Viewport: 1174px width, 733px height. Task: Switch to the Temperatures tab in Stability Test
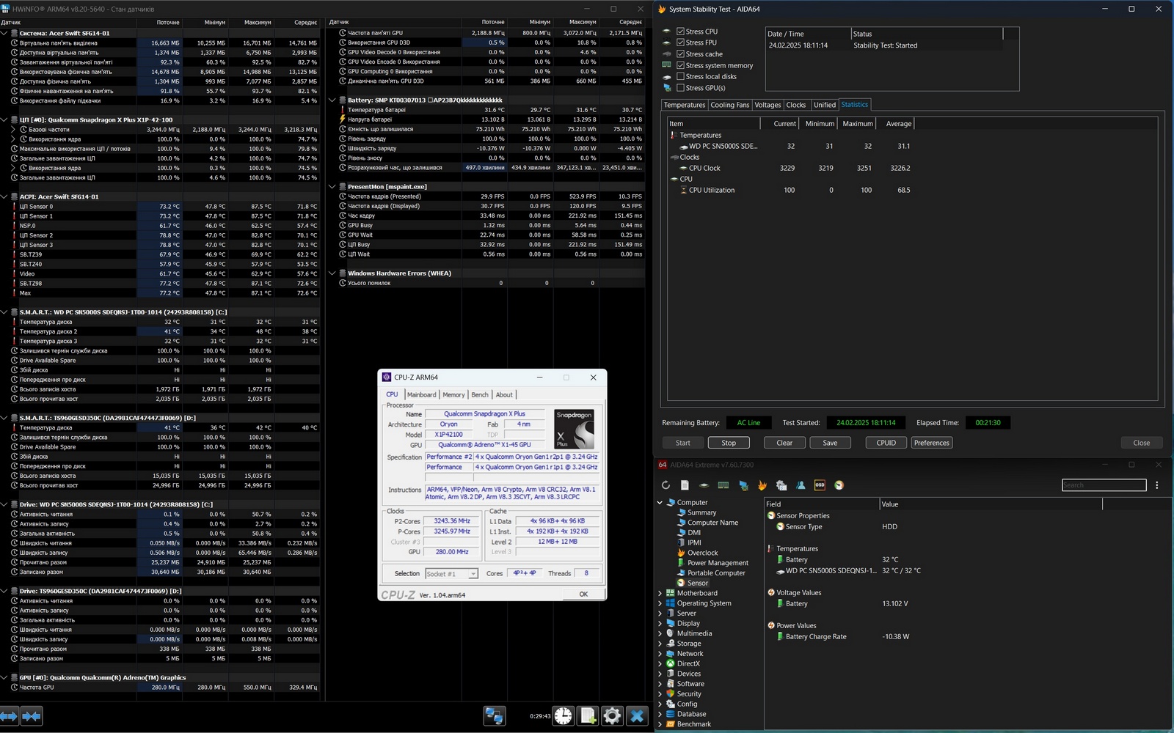point(685,105)
